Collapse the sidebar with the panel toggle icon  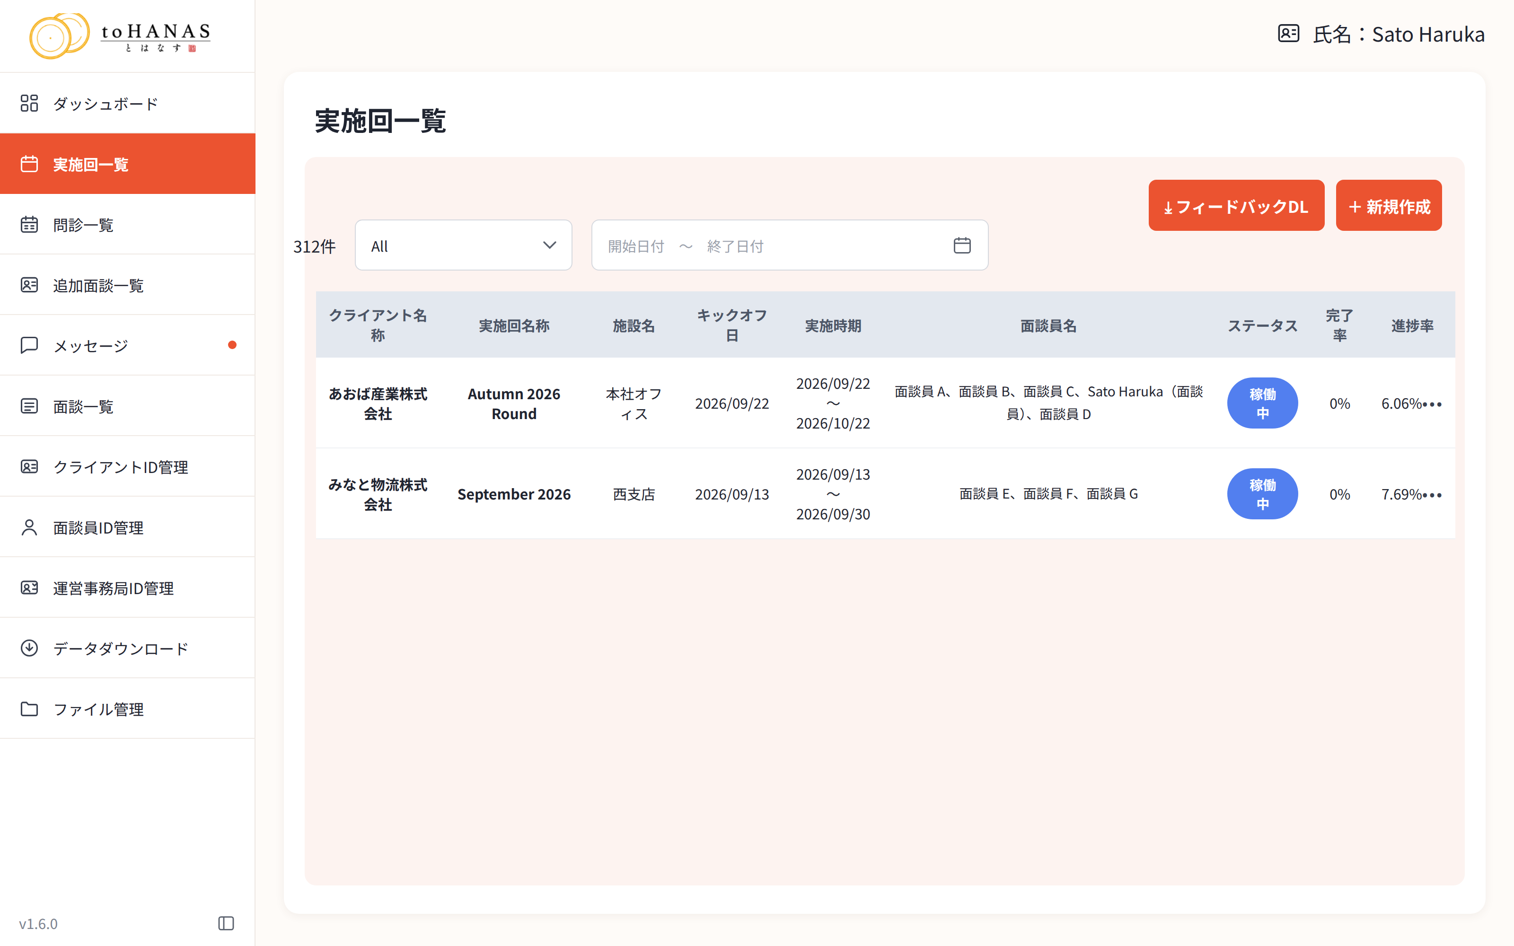[226, 923]
